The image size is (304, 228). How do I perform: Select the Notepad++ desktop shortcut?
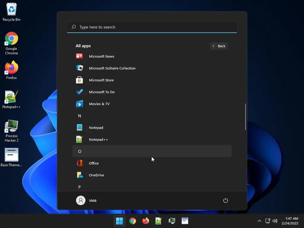(12, 99)
